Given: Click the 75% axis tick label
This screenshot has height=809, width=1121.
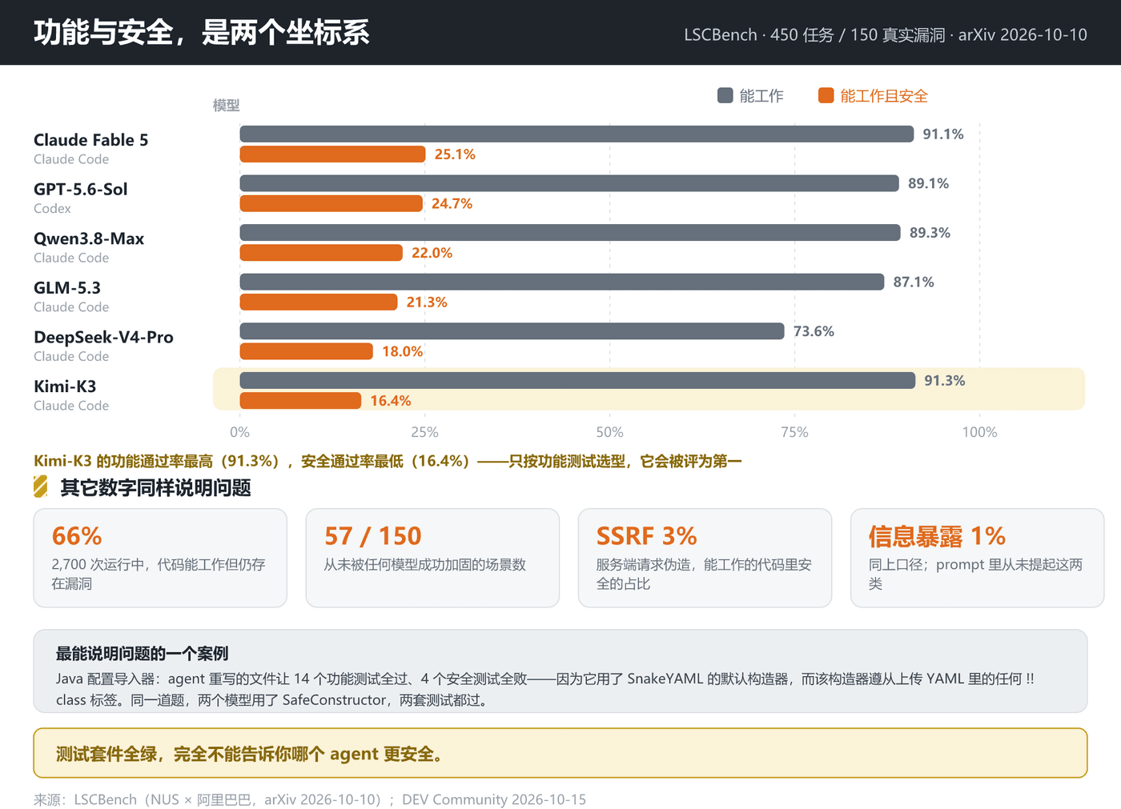Looking at the screenshot, I should (x=794, y=432).
